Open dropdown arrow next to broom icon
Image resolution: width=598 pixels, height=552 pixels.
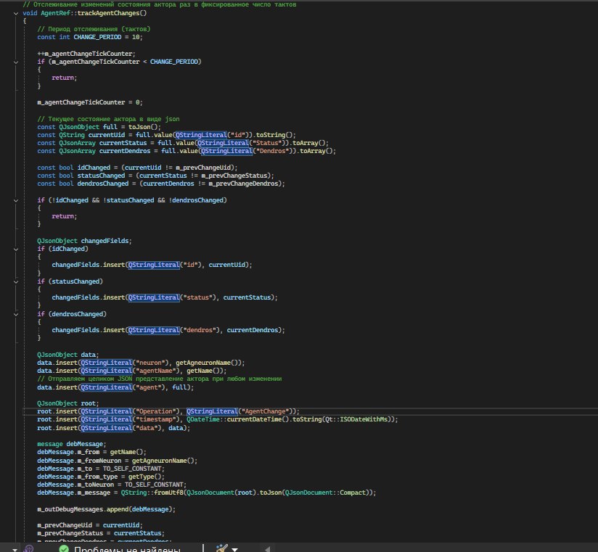click(x=234, y=550)
